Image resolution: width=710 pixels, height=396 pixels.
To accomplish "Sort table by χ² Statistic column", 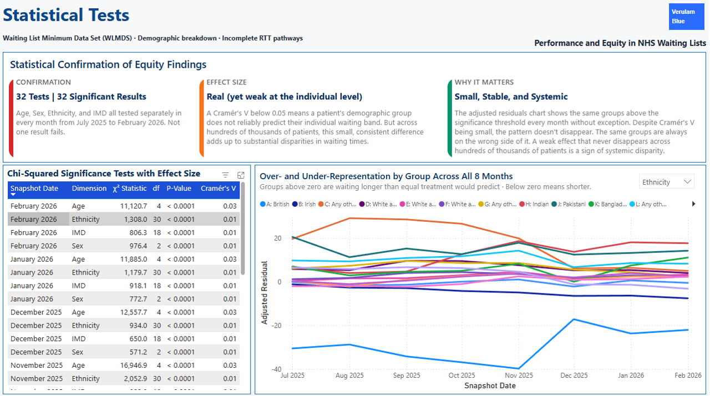I will pyautogui.click(x=130, y=189).
